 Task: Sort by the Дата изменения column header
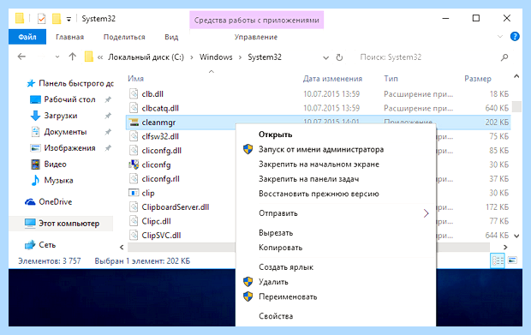tap(332, 79)
